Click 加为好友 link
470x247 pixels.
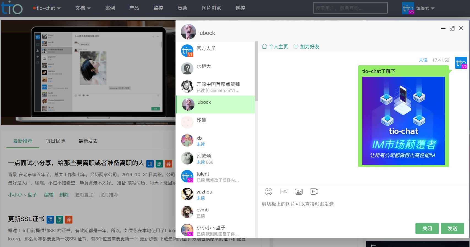[x=310, y=47]
